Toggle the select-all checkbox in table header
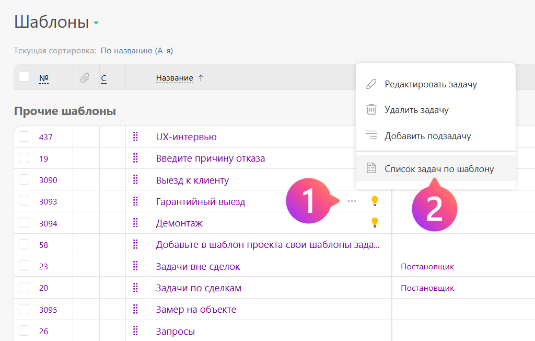This screenshot has height=341, width=535. tap(24, 77)
